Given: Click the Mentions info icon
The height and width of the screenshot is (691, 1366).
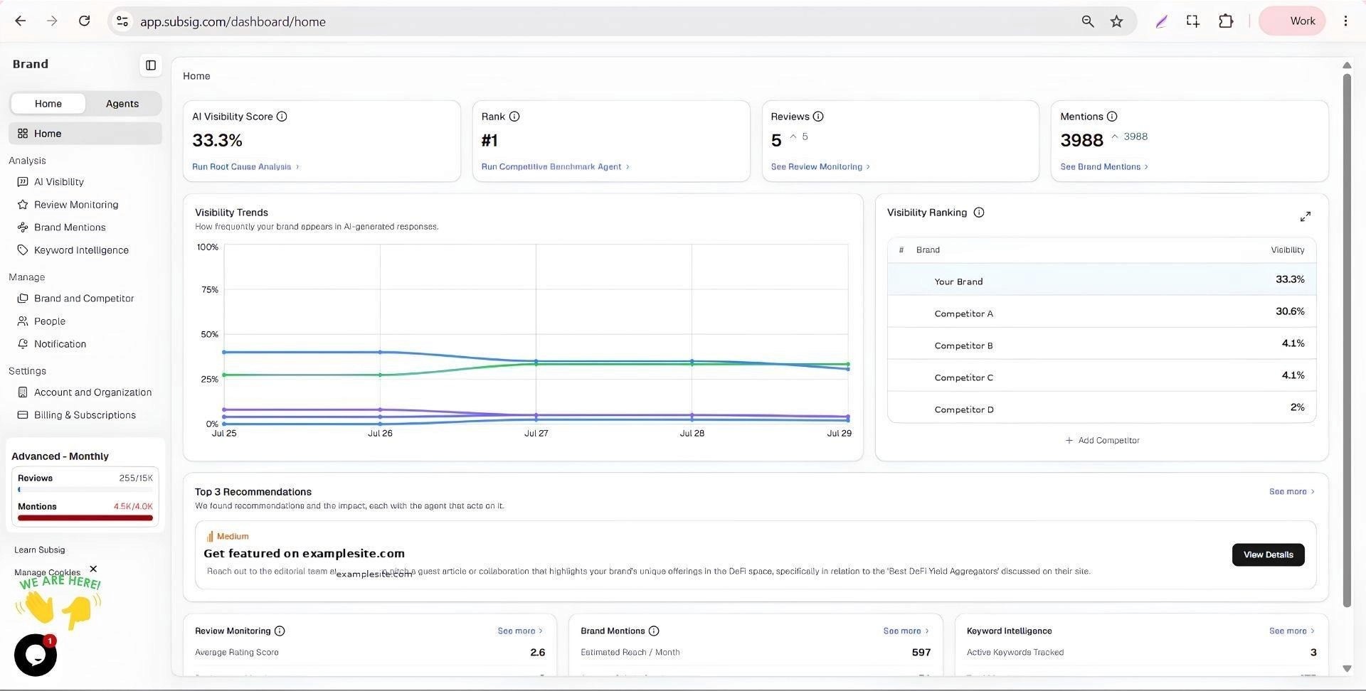Looking at the screenshot, I should 1112,117.
